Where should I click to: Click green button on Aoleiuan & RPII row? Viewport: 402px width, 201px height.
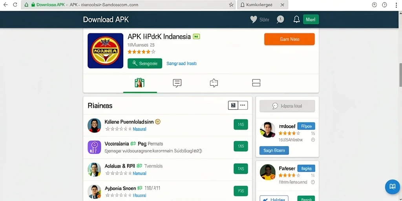tap(241, 169)
